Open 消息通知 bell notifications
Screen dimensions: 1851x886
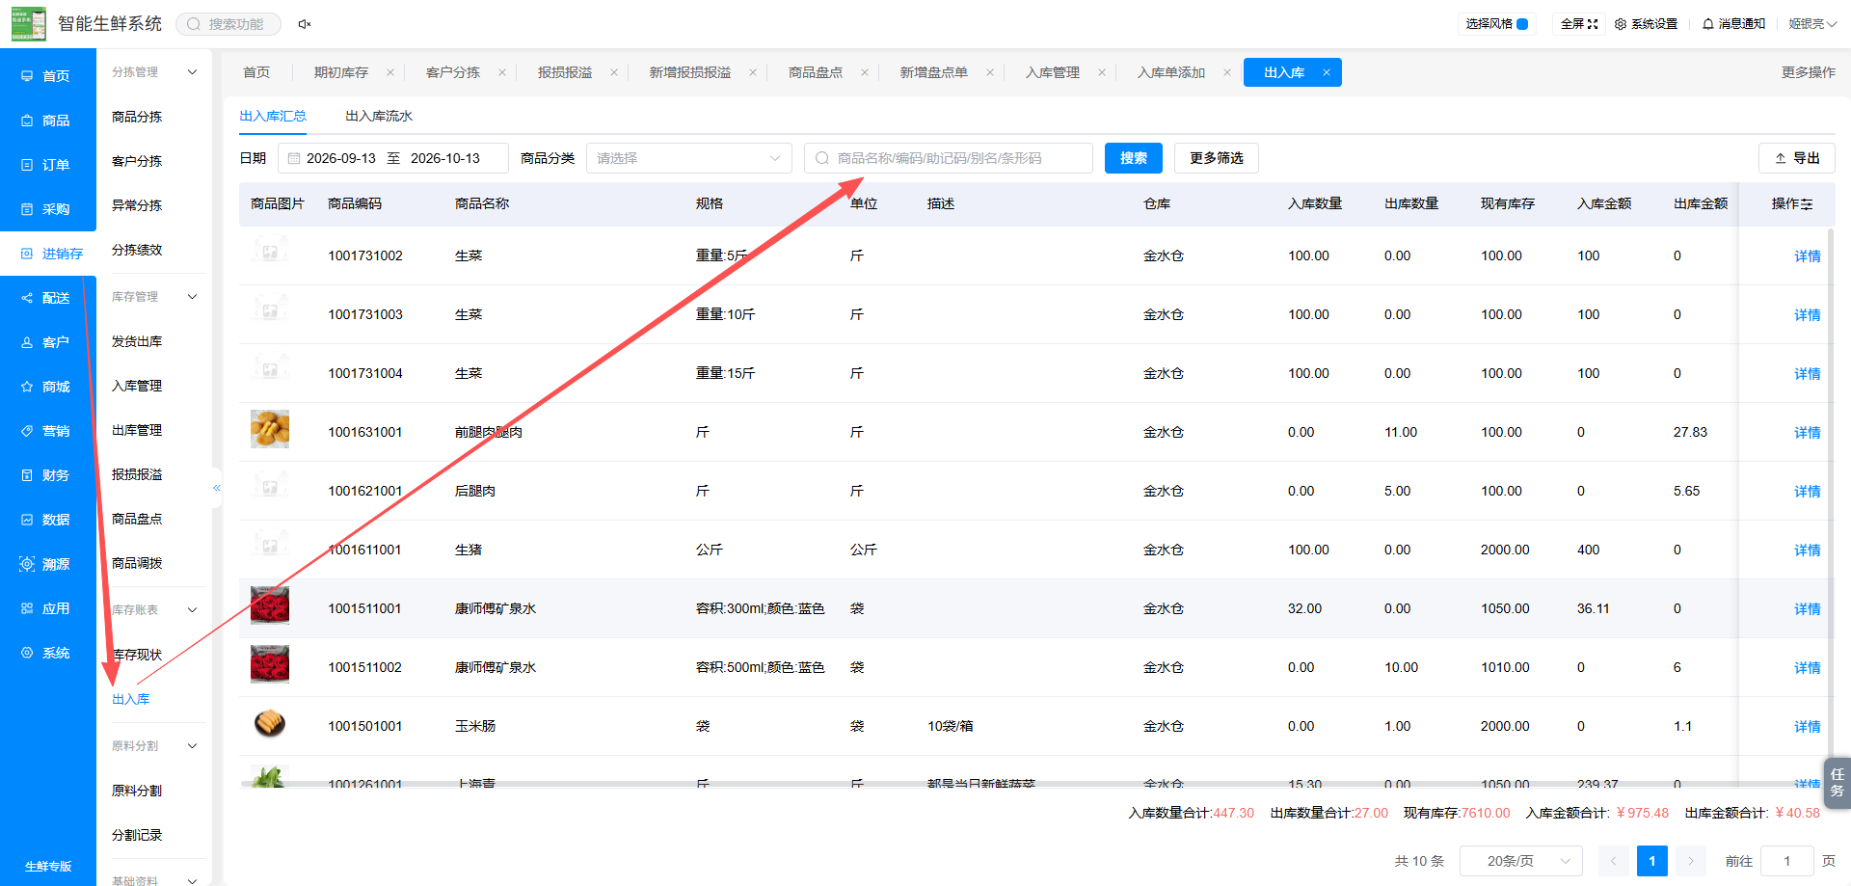[1734, 24]
